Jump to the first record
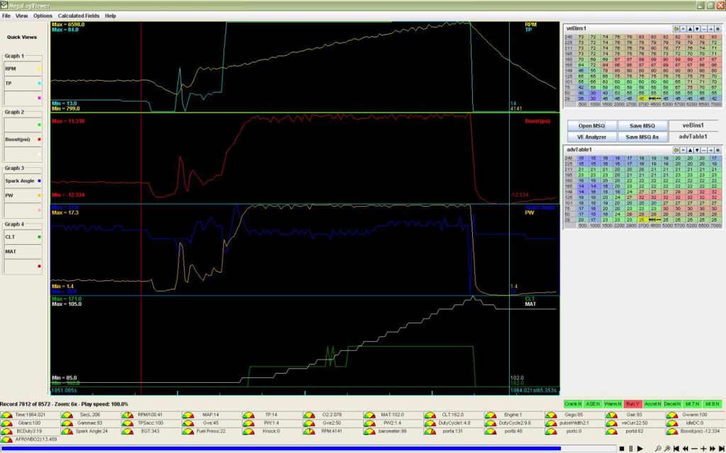This screenshot has width=726, height=453. tap(676, 448)
